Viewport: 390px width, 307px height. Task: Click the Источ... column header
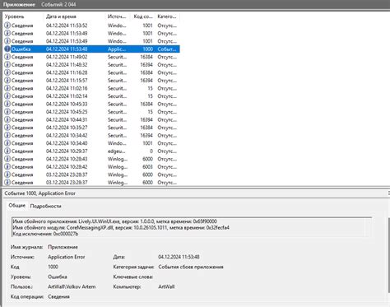(x=117, y=16)
